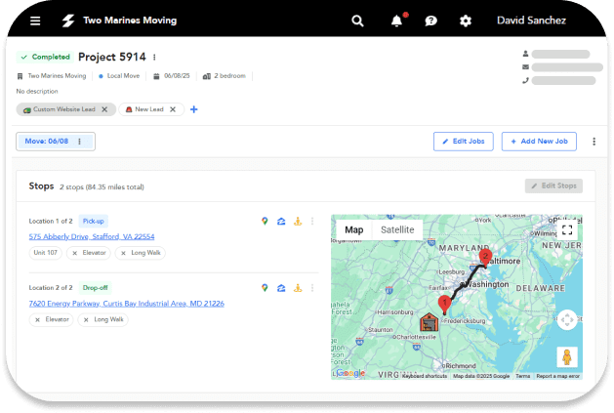Click Long Walk chip under pick-up location
Screen dimensions: 614x413
[141, 253]
